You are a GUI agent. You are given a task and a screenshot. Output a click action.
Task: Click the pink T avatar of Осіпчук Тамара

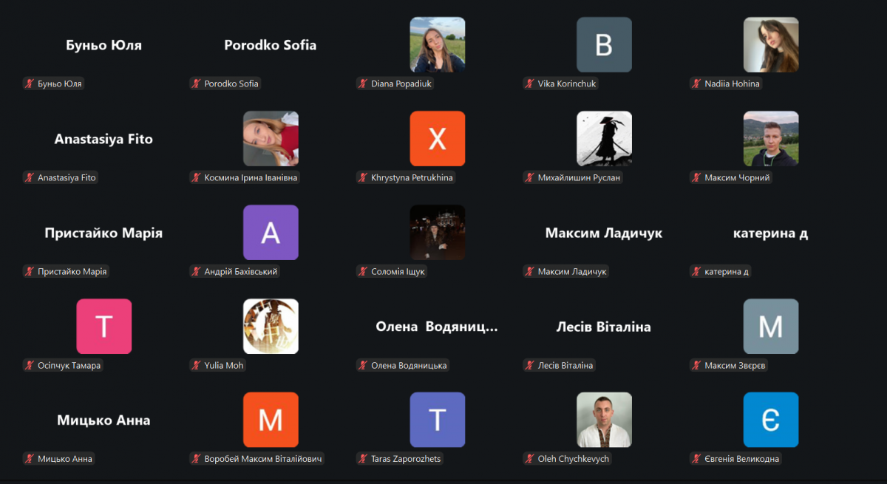click(x=104, y=326)
